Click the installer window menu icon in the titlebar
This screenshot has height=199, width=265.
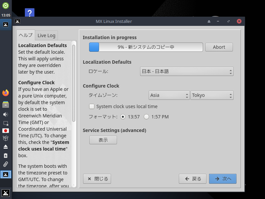pyautogui.click(x=18, y=21)
